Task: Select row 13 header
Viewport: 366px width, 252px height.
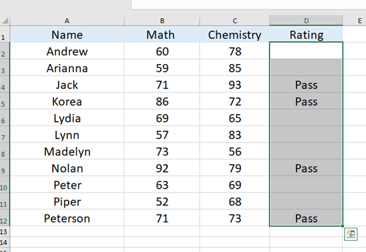Action: [x=5, y=232]
